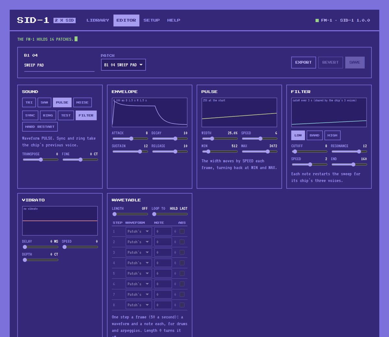This screenshot has height=337, width=389.
Task: Open the step 8 waveform dropdown
Action: coord(139,305)
